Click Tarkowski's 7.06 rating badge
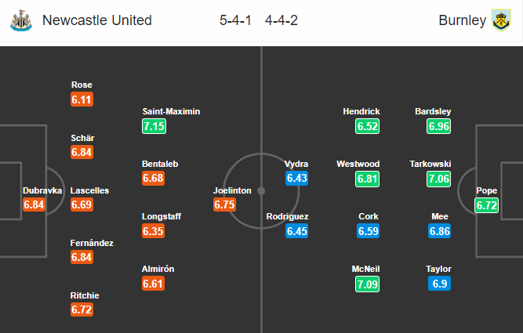523x333 pixels. click(438, 179)
